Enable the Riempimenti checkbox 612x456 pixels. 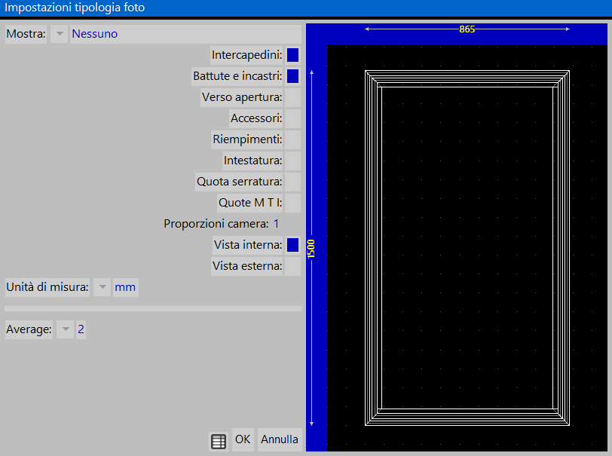point(292,139)
